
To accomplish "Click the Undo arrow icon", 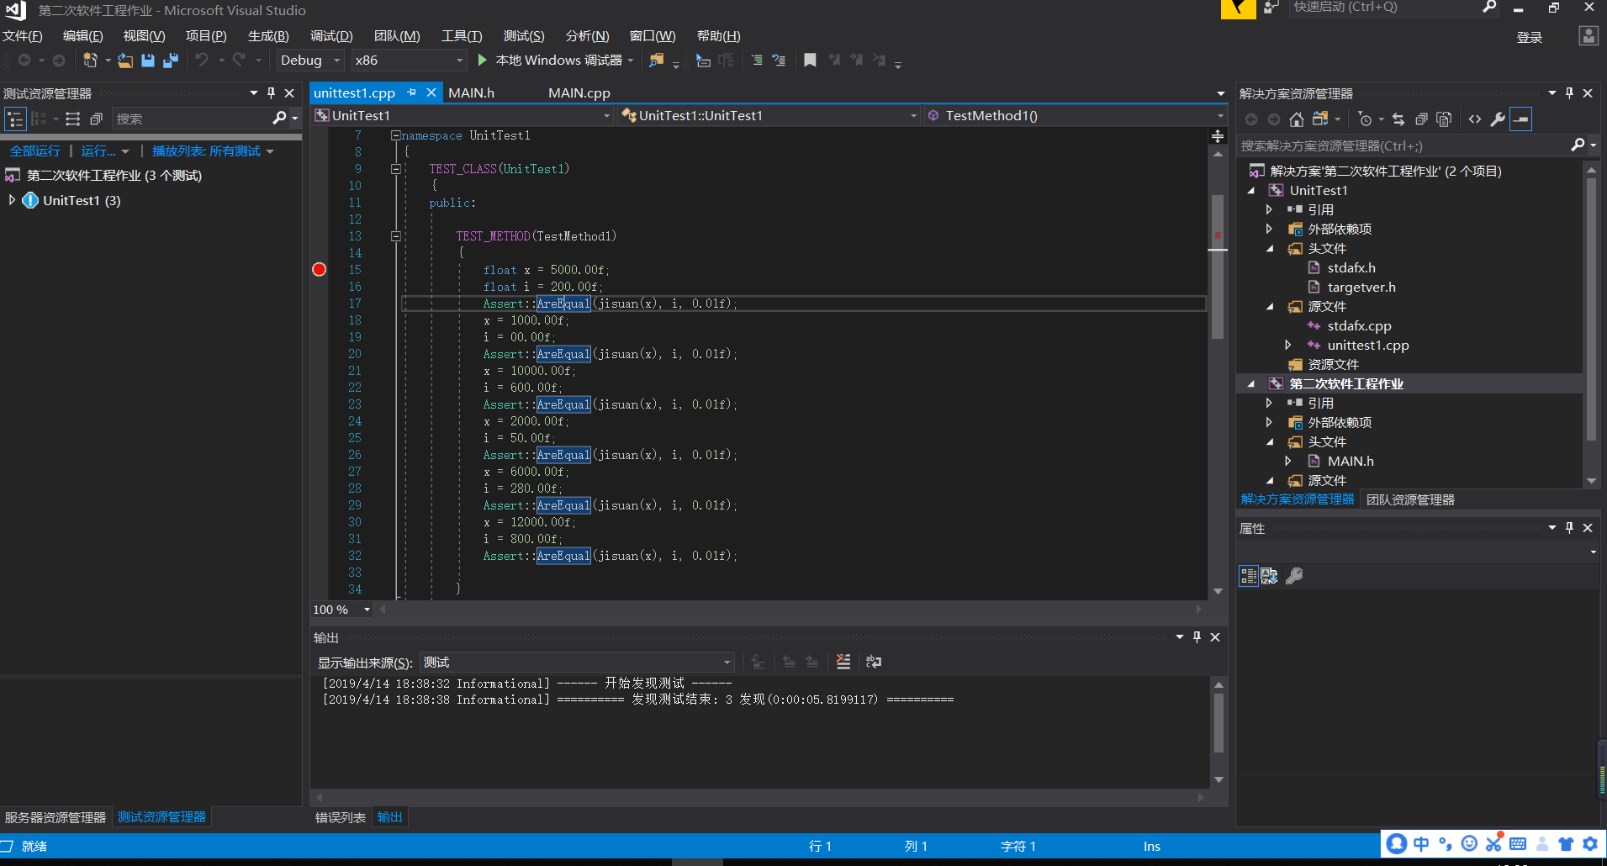I will point(202,60).
